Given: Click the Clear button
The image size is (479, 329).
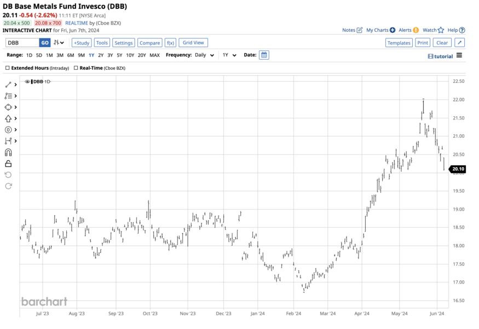Looking at the screenshot, I should [x=442, y=43].
